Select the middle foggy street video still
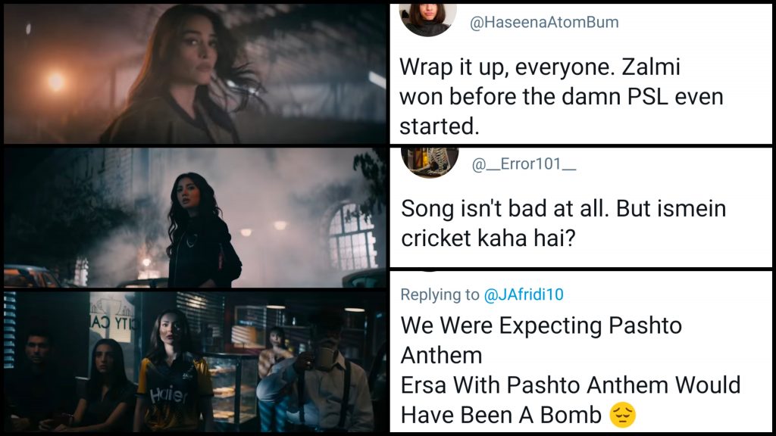This screenshot has width=776, height=436. [x=195, y=217]
